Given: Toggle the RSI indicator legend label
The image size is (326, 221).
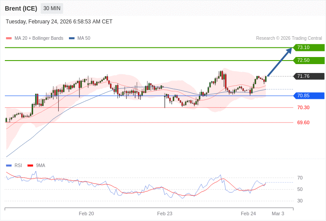Looking at the screenshot, I should pos(18,166).
